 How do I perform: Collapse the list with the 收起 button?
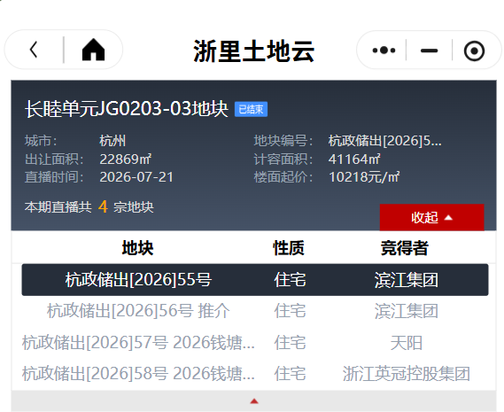click(x=431, y=217)
